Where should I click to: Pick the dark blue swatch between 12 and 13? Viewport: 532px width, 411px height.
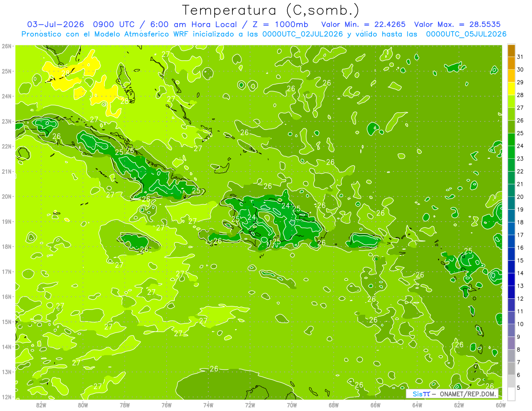511,292
